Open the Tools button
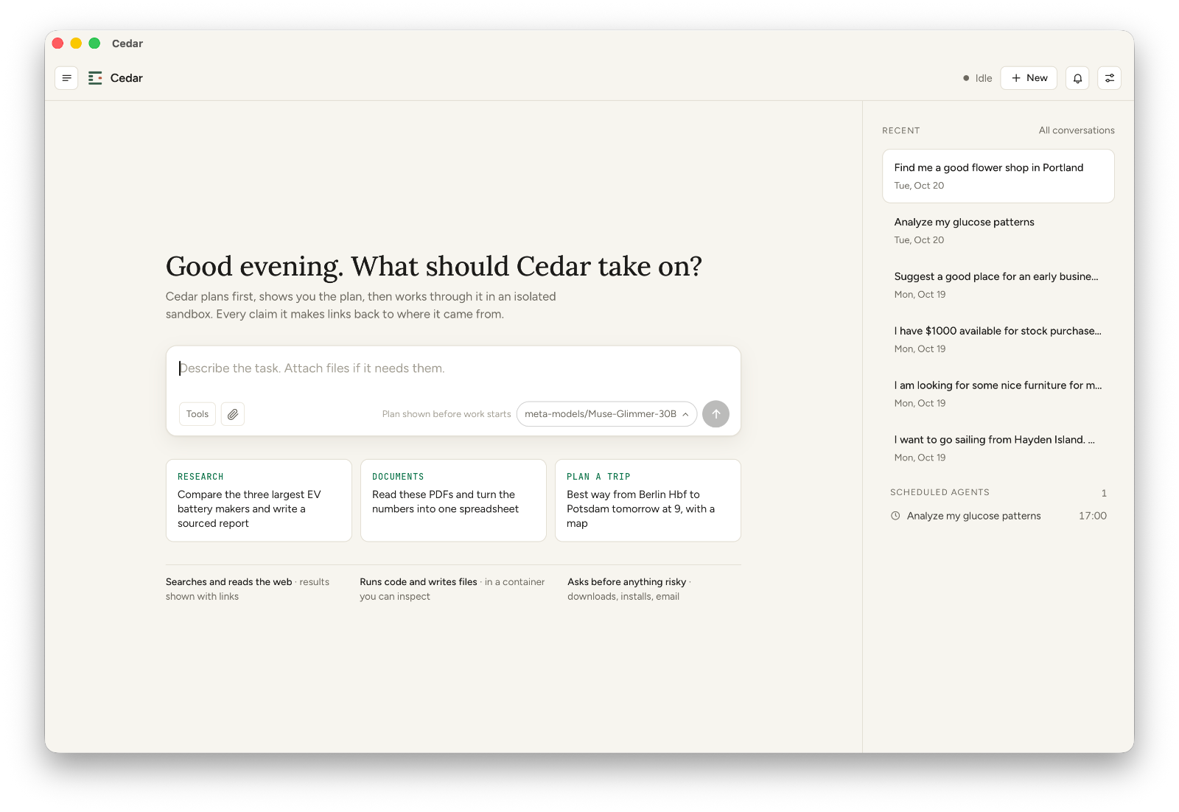This screenshot has width=1179, height=812. pos(197,414)
